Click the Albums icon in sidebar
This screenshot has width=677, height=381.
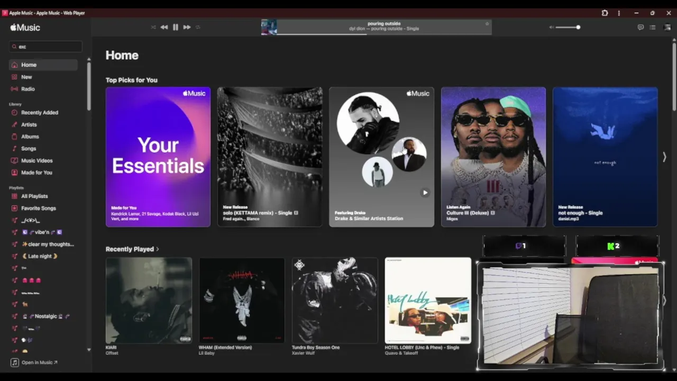tap(15, 137)
